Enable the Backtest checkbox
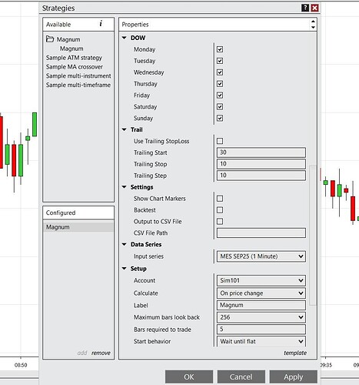359x385 pixels. (x=220, y=210)
